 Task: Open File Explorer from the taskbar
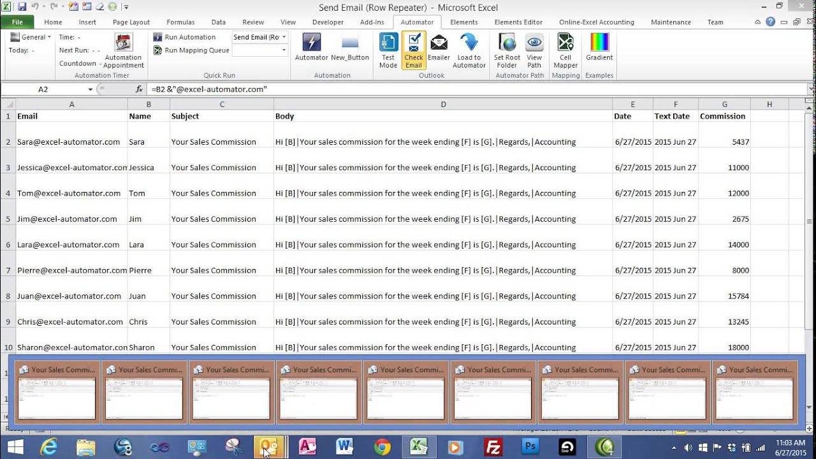click(x=86, y=447)
